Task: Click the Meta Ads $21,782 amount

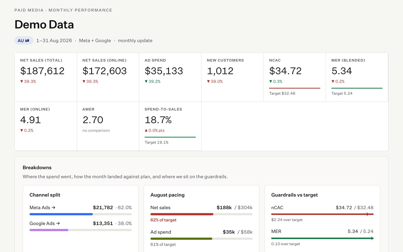Action: click(x=103, y=208)
